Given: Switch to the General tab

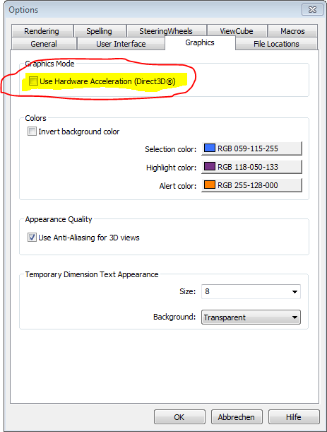Looking at the screenshot, I should point(44,44).
